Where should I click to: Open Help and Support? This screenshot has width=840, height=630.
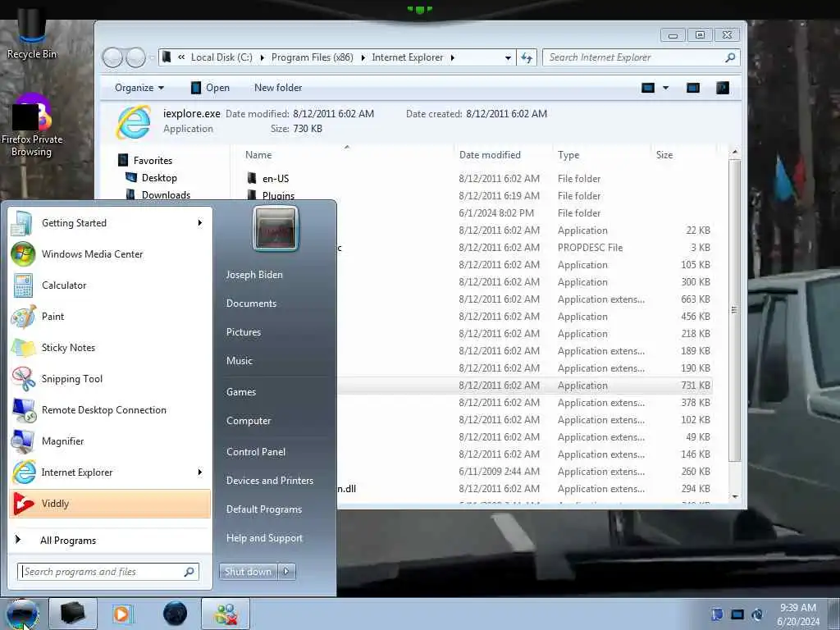pyautogui.click(x=264, y=538)
